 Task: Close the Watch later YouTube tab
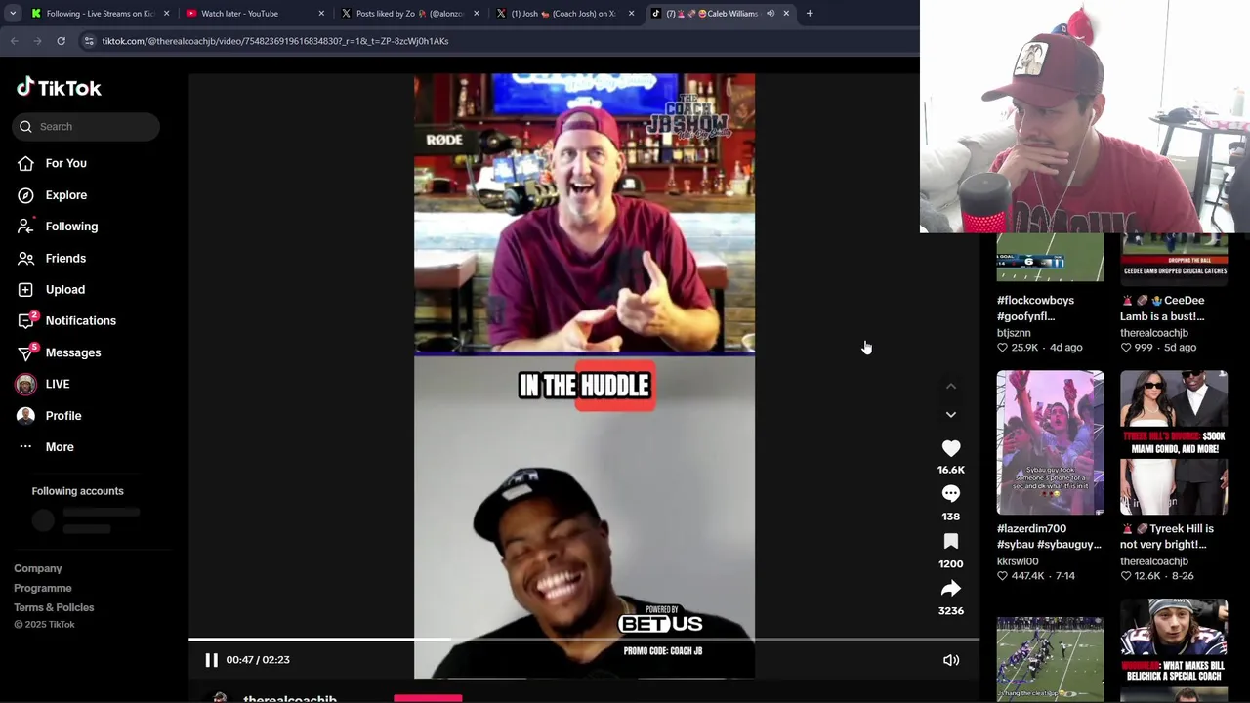point(321,14)
